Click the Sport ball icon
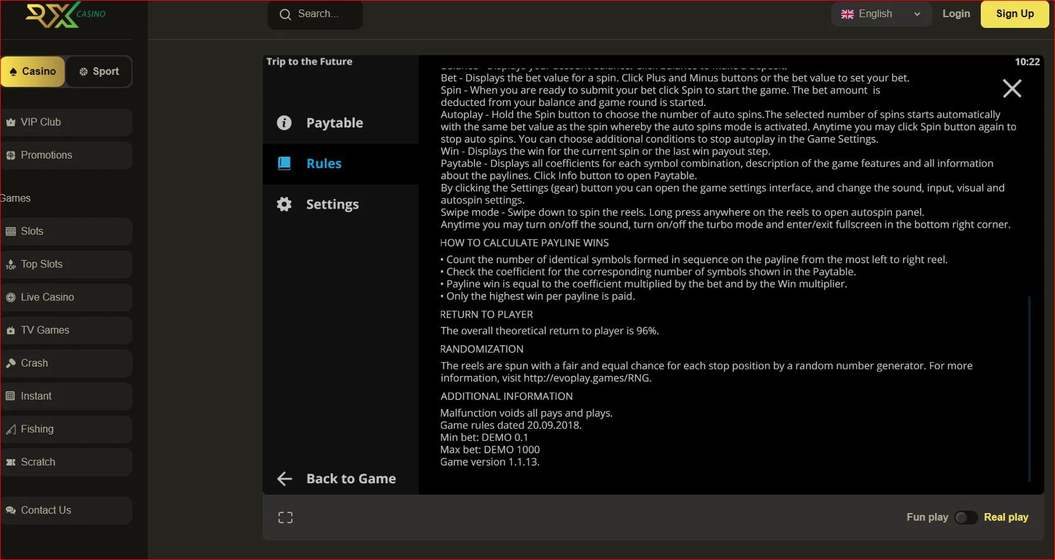The width and height of the screenshot is (1055, 560). (x=84, y=72)
